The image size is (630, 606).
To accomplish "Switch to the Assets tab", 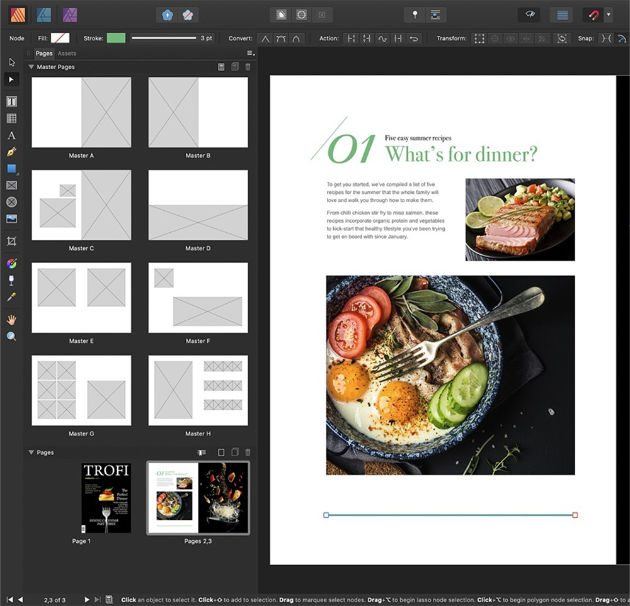I will [67, 53].
